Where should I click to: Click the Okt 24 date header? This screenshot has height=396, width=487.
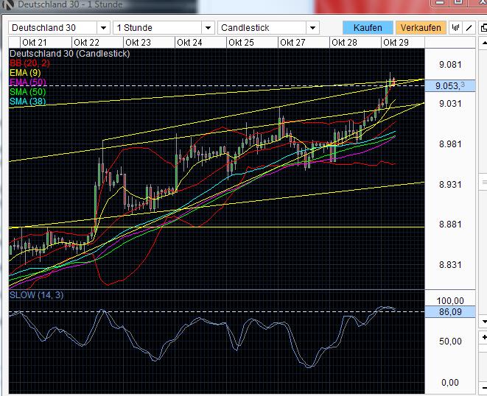[189, 42]
